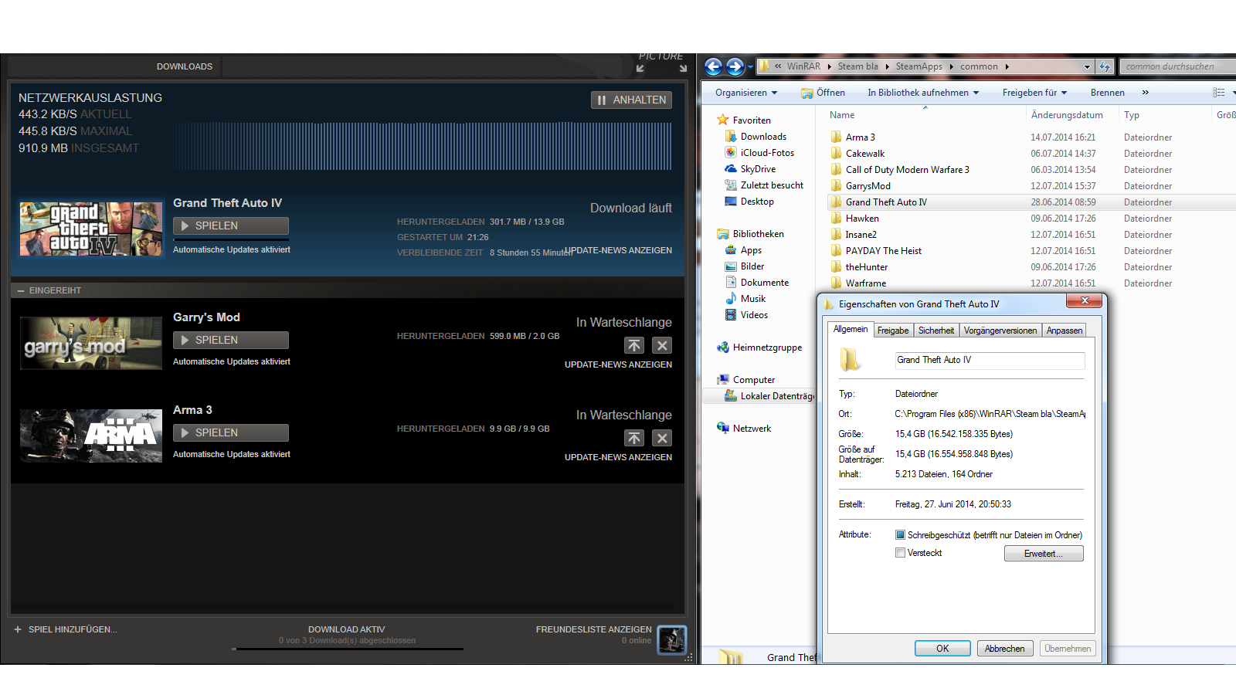Open Freundesliste anzeigen in Steam

(593, 629)
